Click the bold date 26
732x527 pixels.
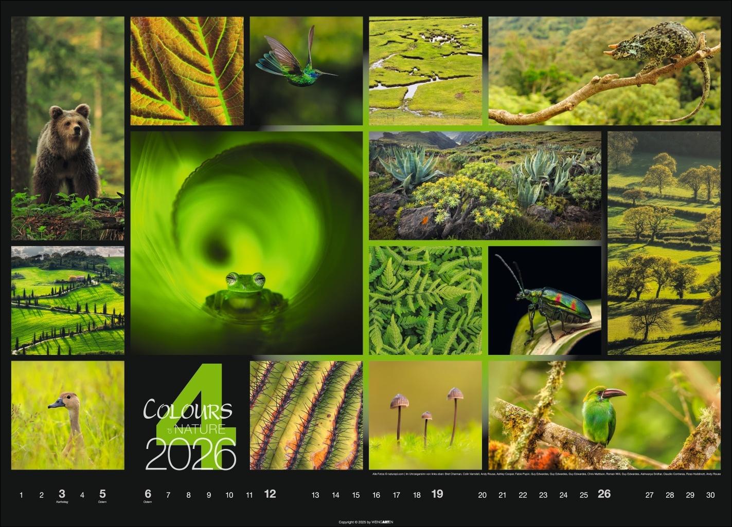tap(605, 494)
